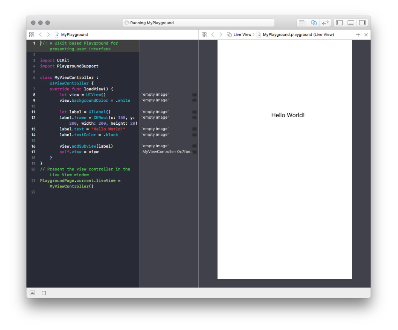Screen dimensions: 398x330
Task: Open the MyPlayground breadcrumb in source editor
Action: (74, 35)
